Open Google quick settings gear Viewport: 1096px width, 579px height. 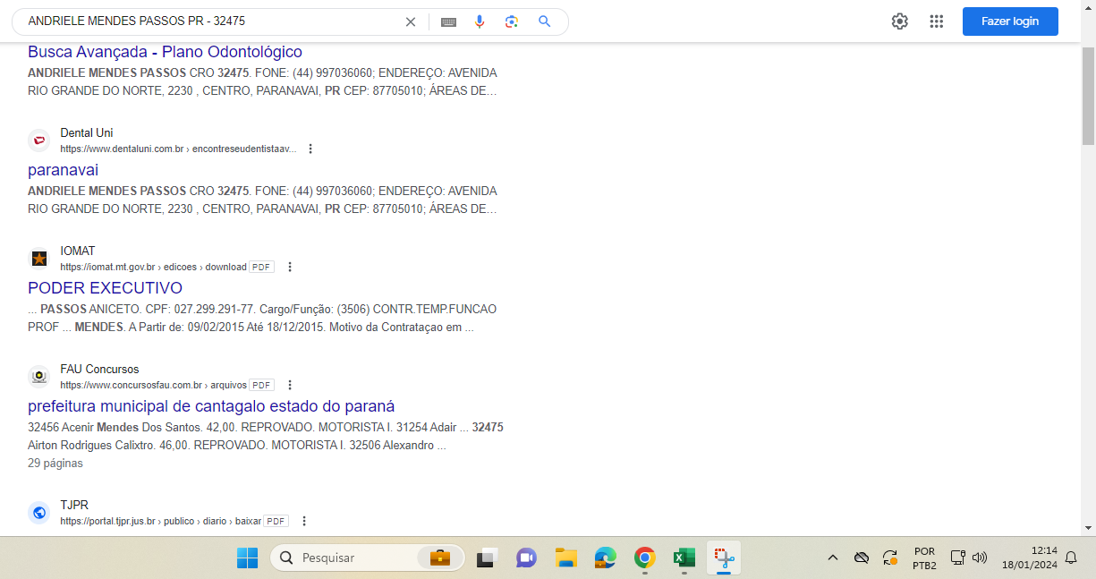pyautogui.click(x=899, y=21)
